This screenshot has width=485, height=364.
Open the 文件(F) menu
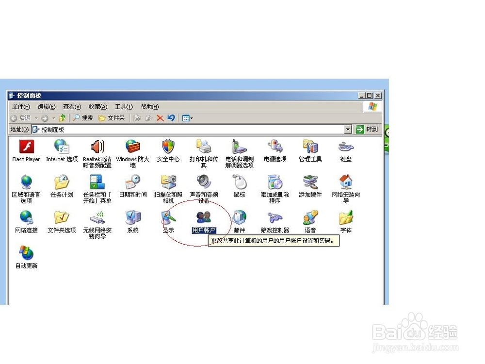tap(21, 107)
